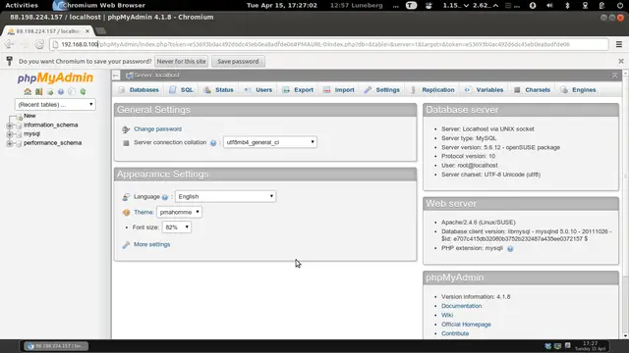Expand the information_schema database node
This screenshot has width=629, height=353.
pyautogui.click(x=10, y=126)
